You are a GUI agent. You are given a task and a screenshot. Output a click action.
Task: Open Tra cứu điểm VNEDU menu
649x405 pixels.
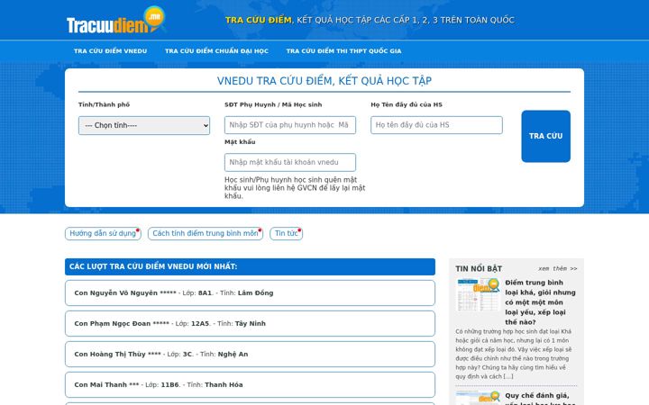click(x=111, y=50)
